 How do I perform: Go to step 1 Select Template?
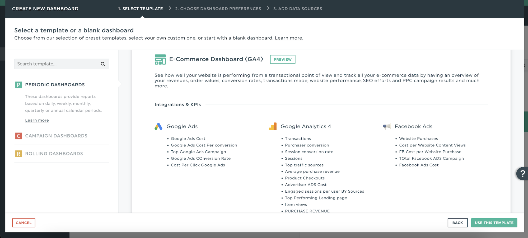[140, 9]
